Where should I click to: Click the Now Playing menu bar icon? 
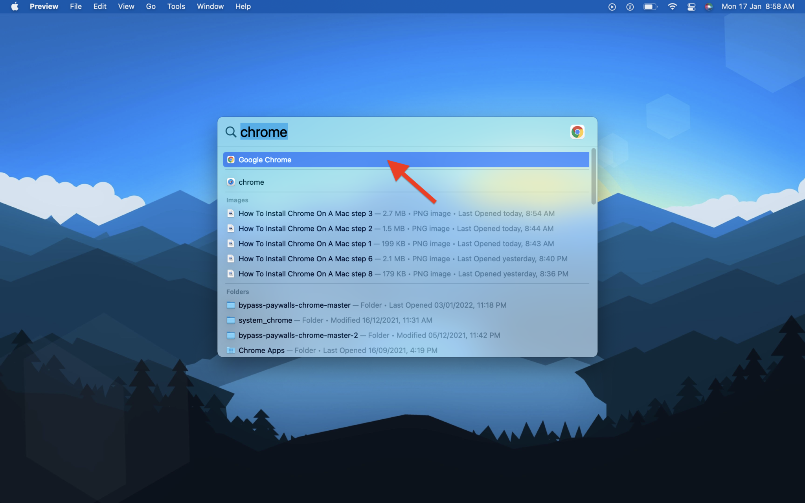coord(612,7)
